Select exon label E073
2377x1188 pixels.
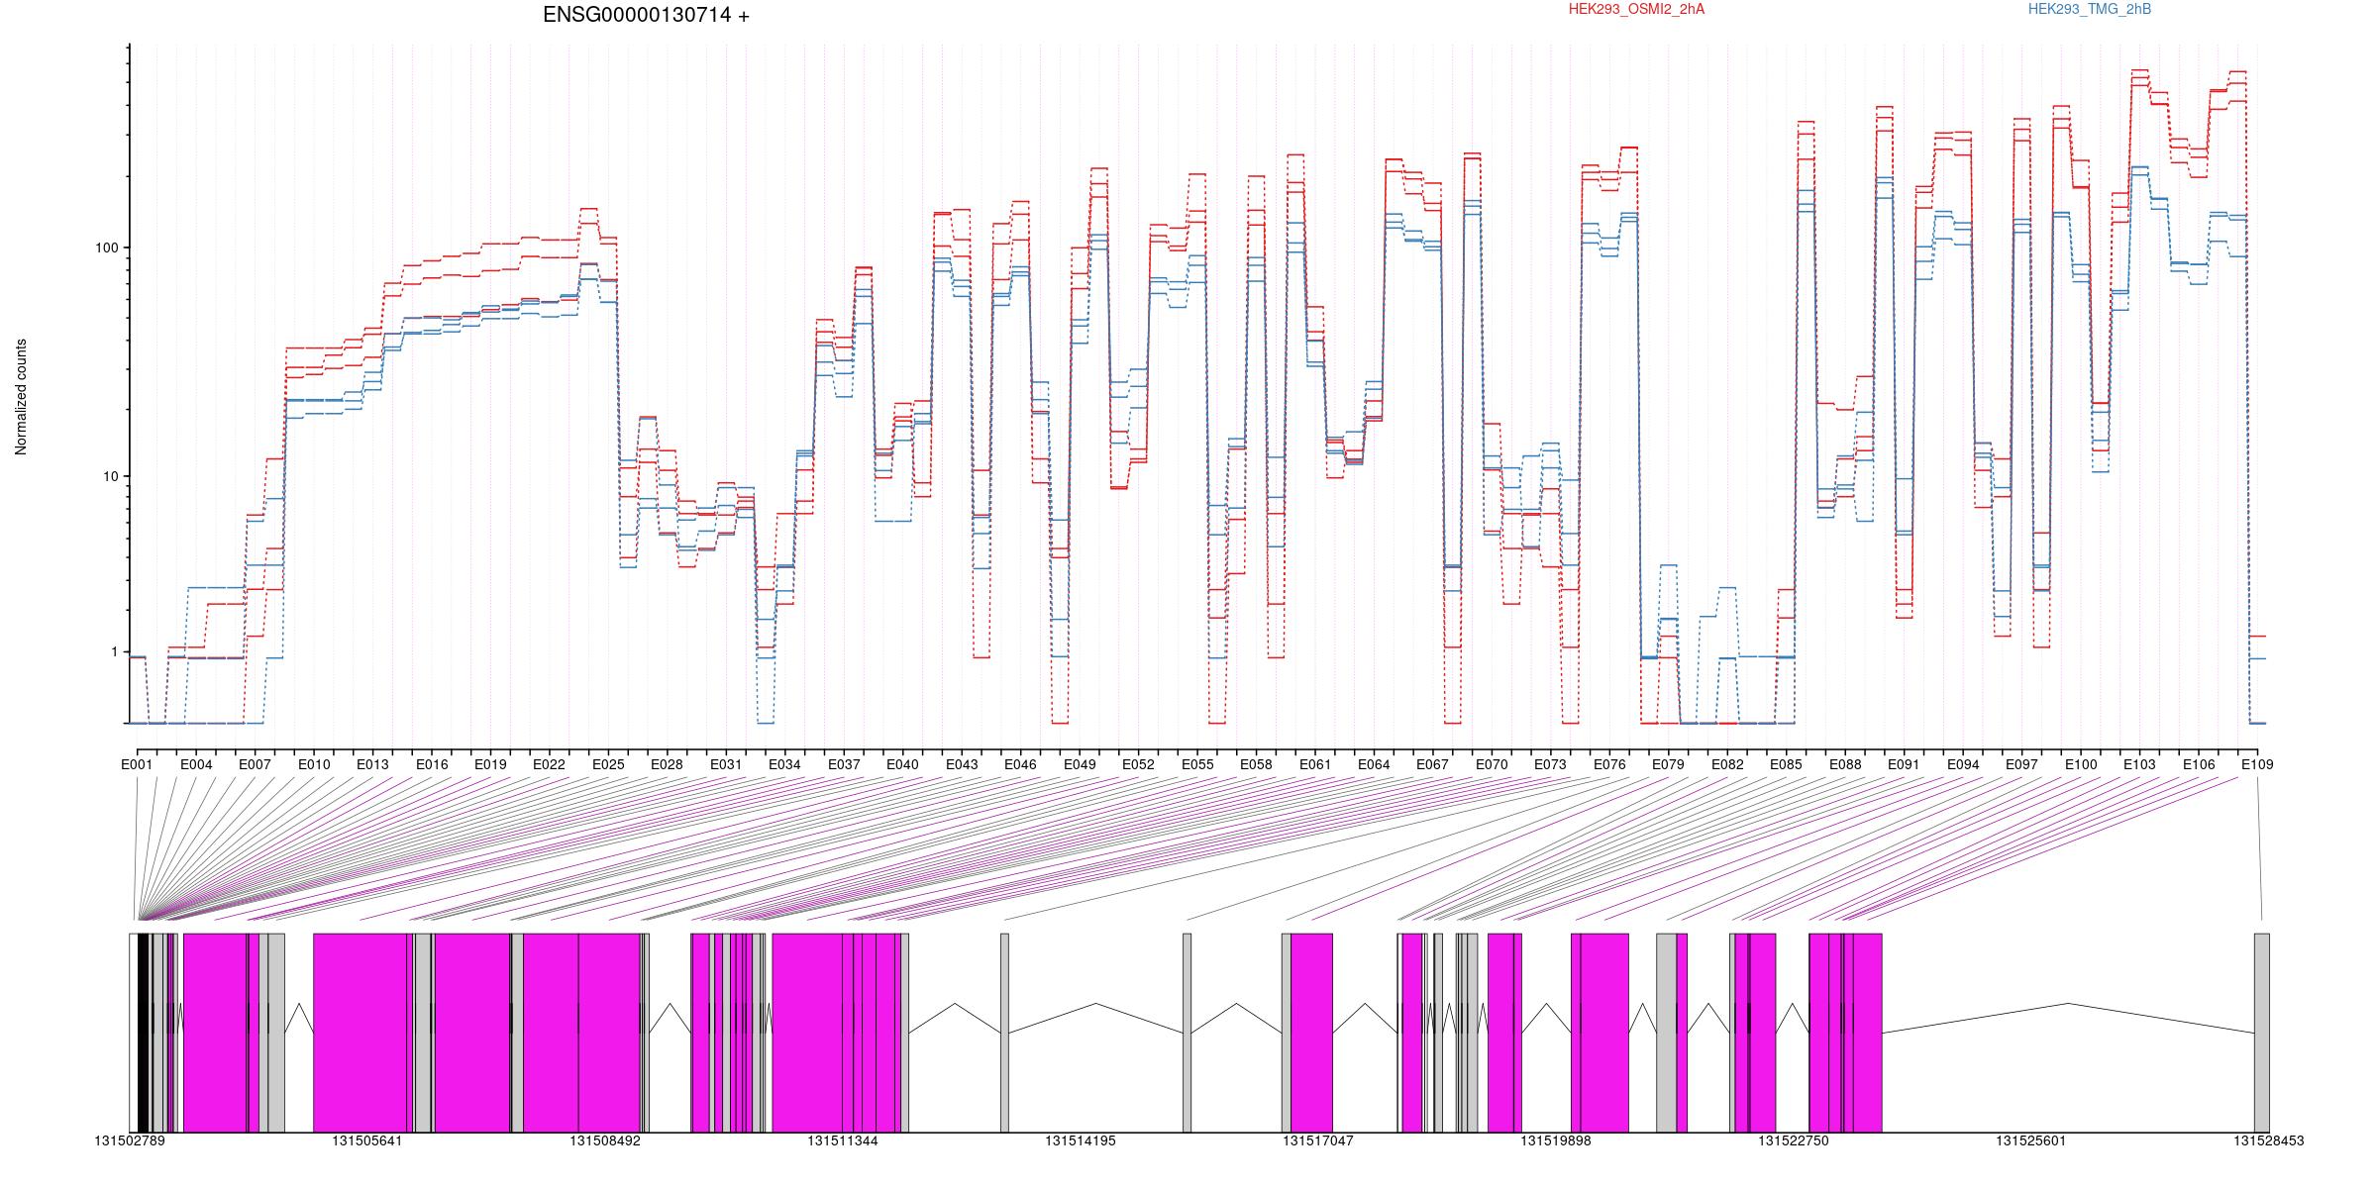pyautogui.click(x=1550, y=764)
